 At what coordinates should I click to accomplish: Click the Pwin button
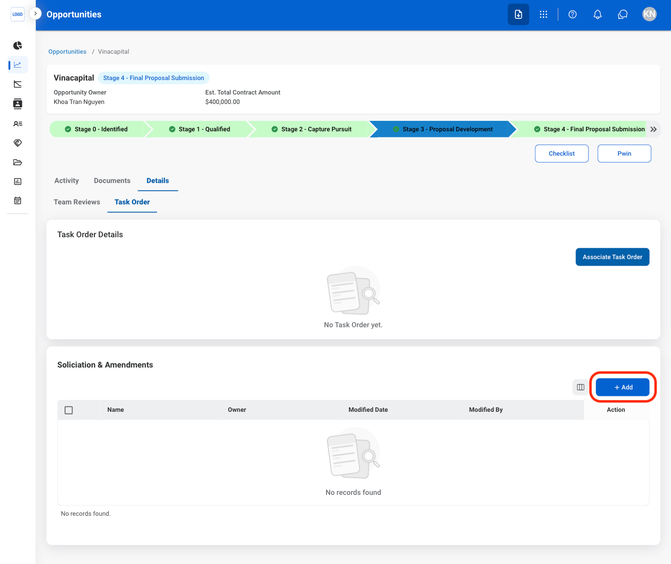tap(624, 154)
